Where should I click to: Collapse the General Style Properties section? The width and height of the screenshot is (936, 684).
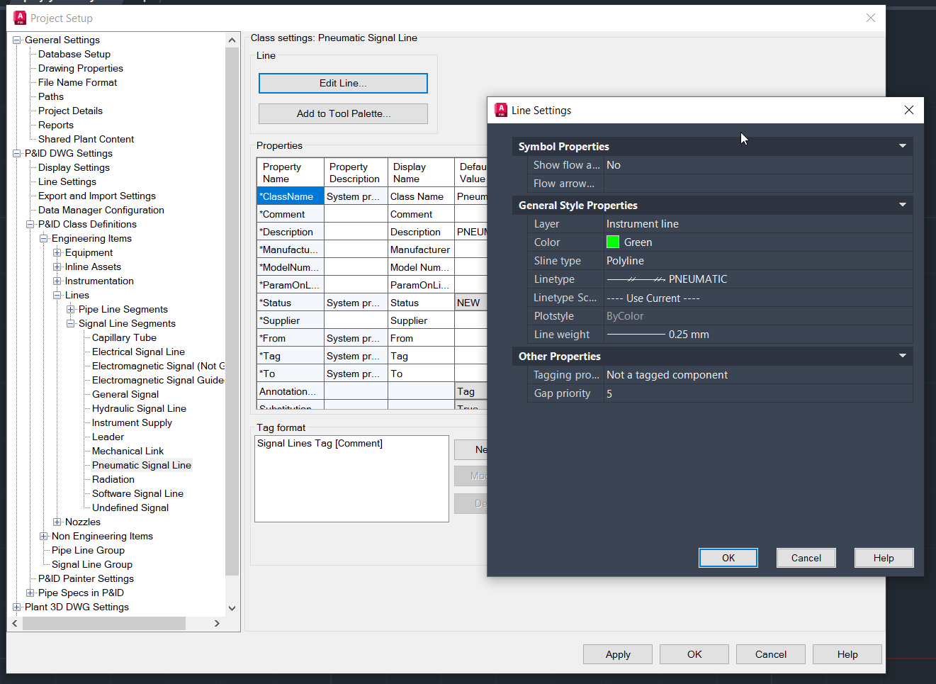click(902, 205)
